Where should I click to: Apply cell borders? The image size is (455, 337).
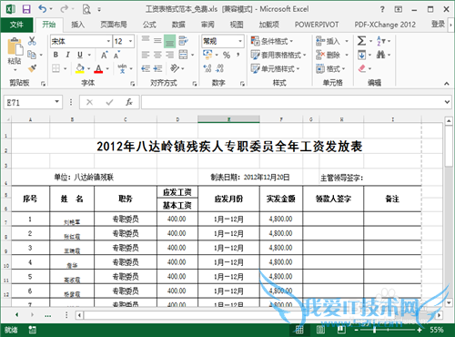[x=56, y=68]
